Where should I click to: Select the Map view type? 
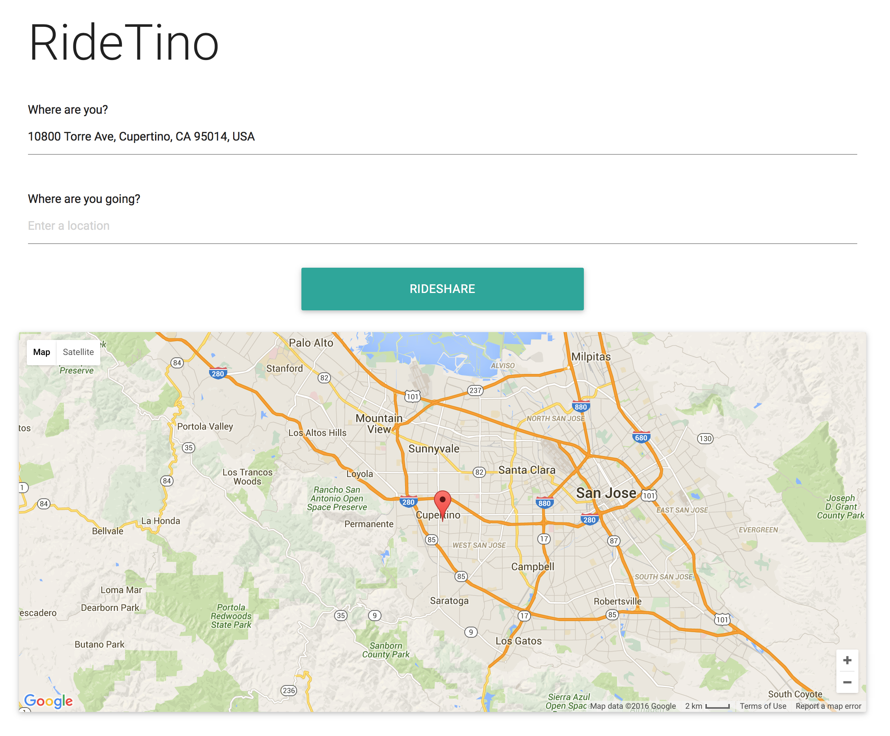click(x=41, y=351)
